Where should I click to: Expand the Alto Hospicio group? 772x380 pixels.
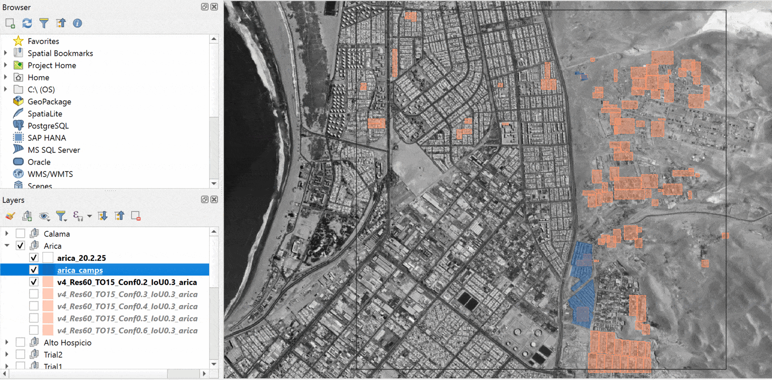pos(7,342)
